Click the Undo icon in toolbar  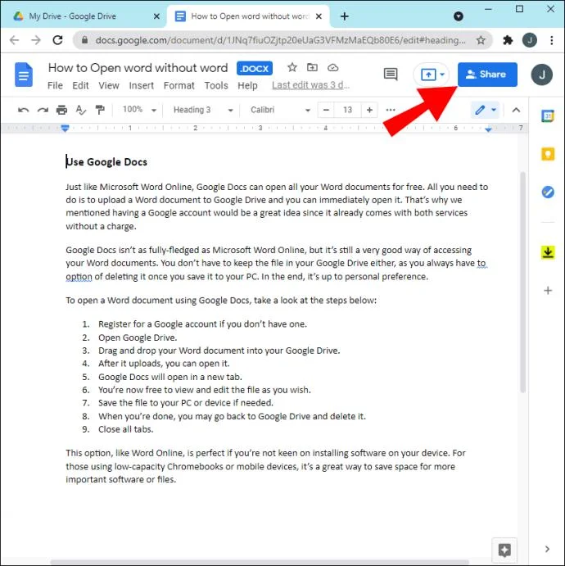pos(24,110)
